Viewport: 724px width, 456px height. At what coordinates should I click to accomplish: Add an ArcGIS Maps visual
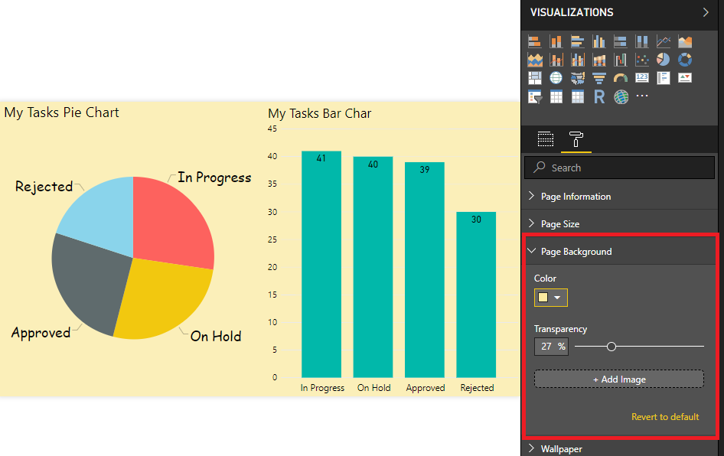coord(620,96)
